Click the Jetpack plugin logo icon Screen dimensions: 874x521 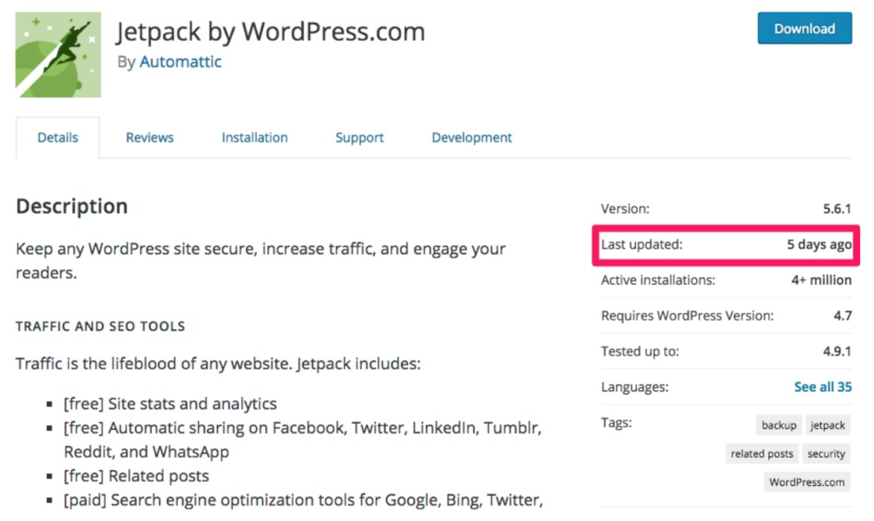click(x=58, y=55)
